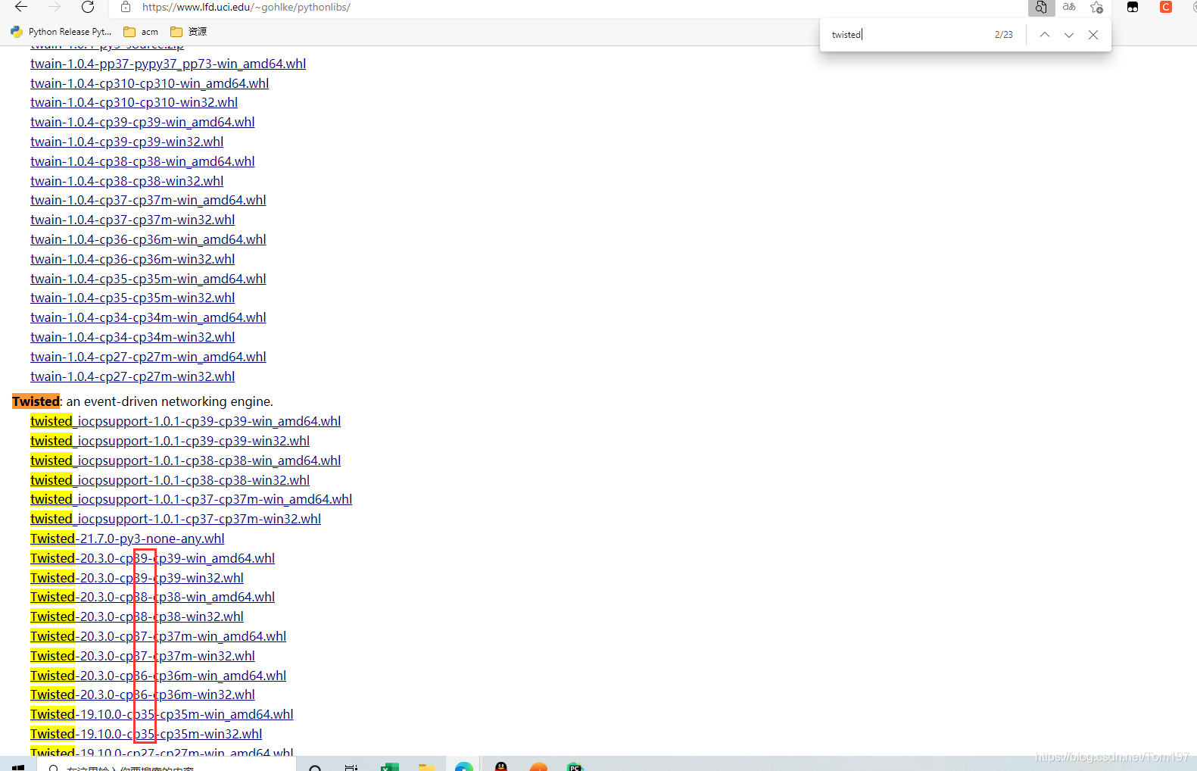
Task: Download Twisted-20.3.0-cp38-cp38-win_amd64.whl
Action: coord(153,597)
